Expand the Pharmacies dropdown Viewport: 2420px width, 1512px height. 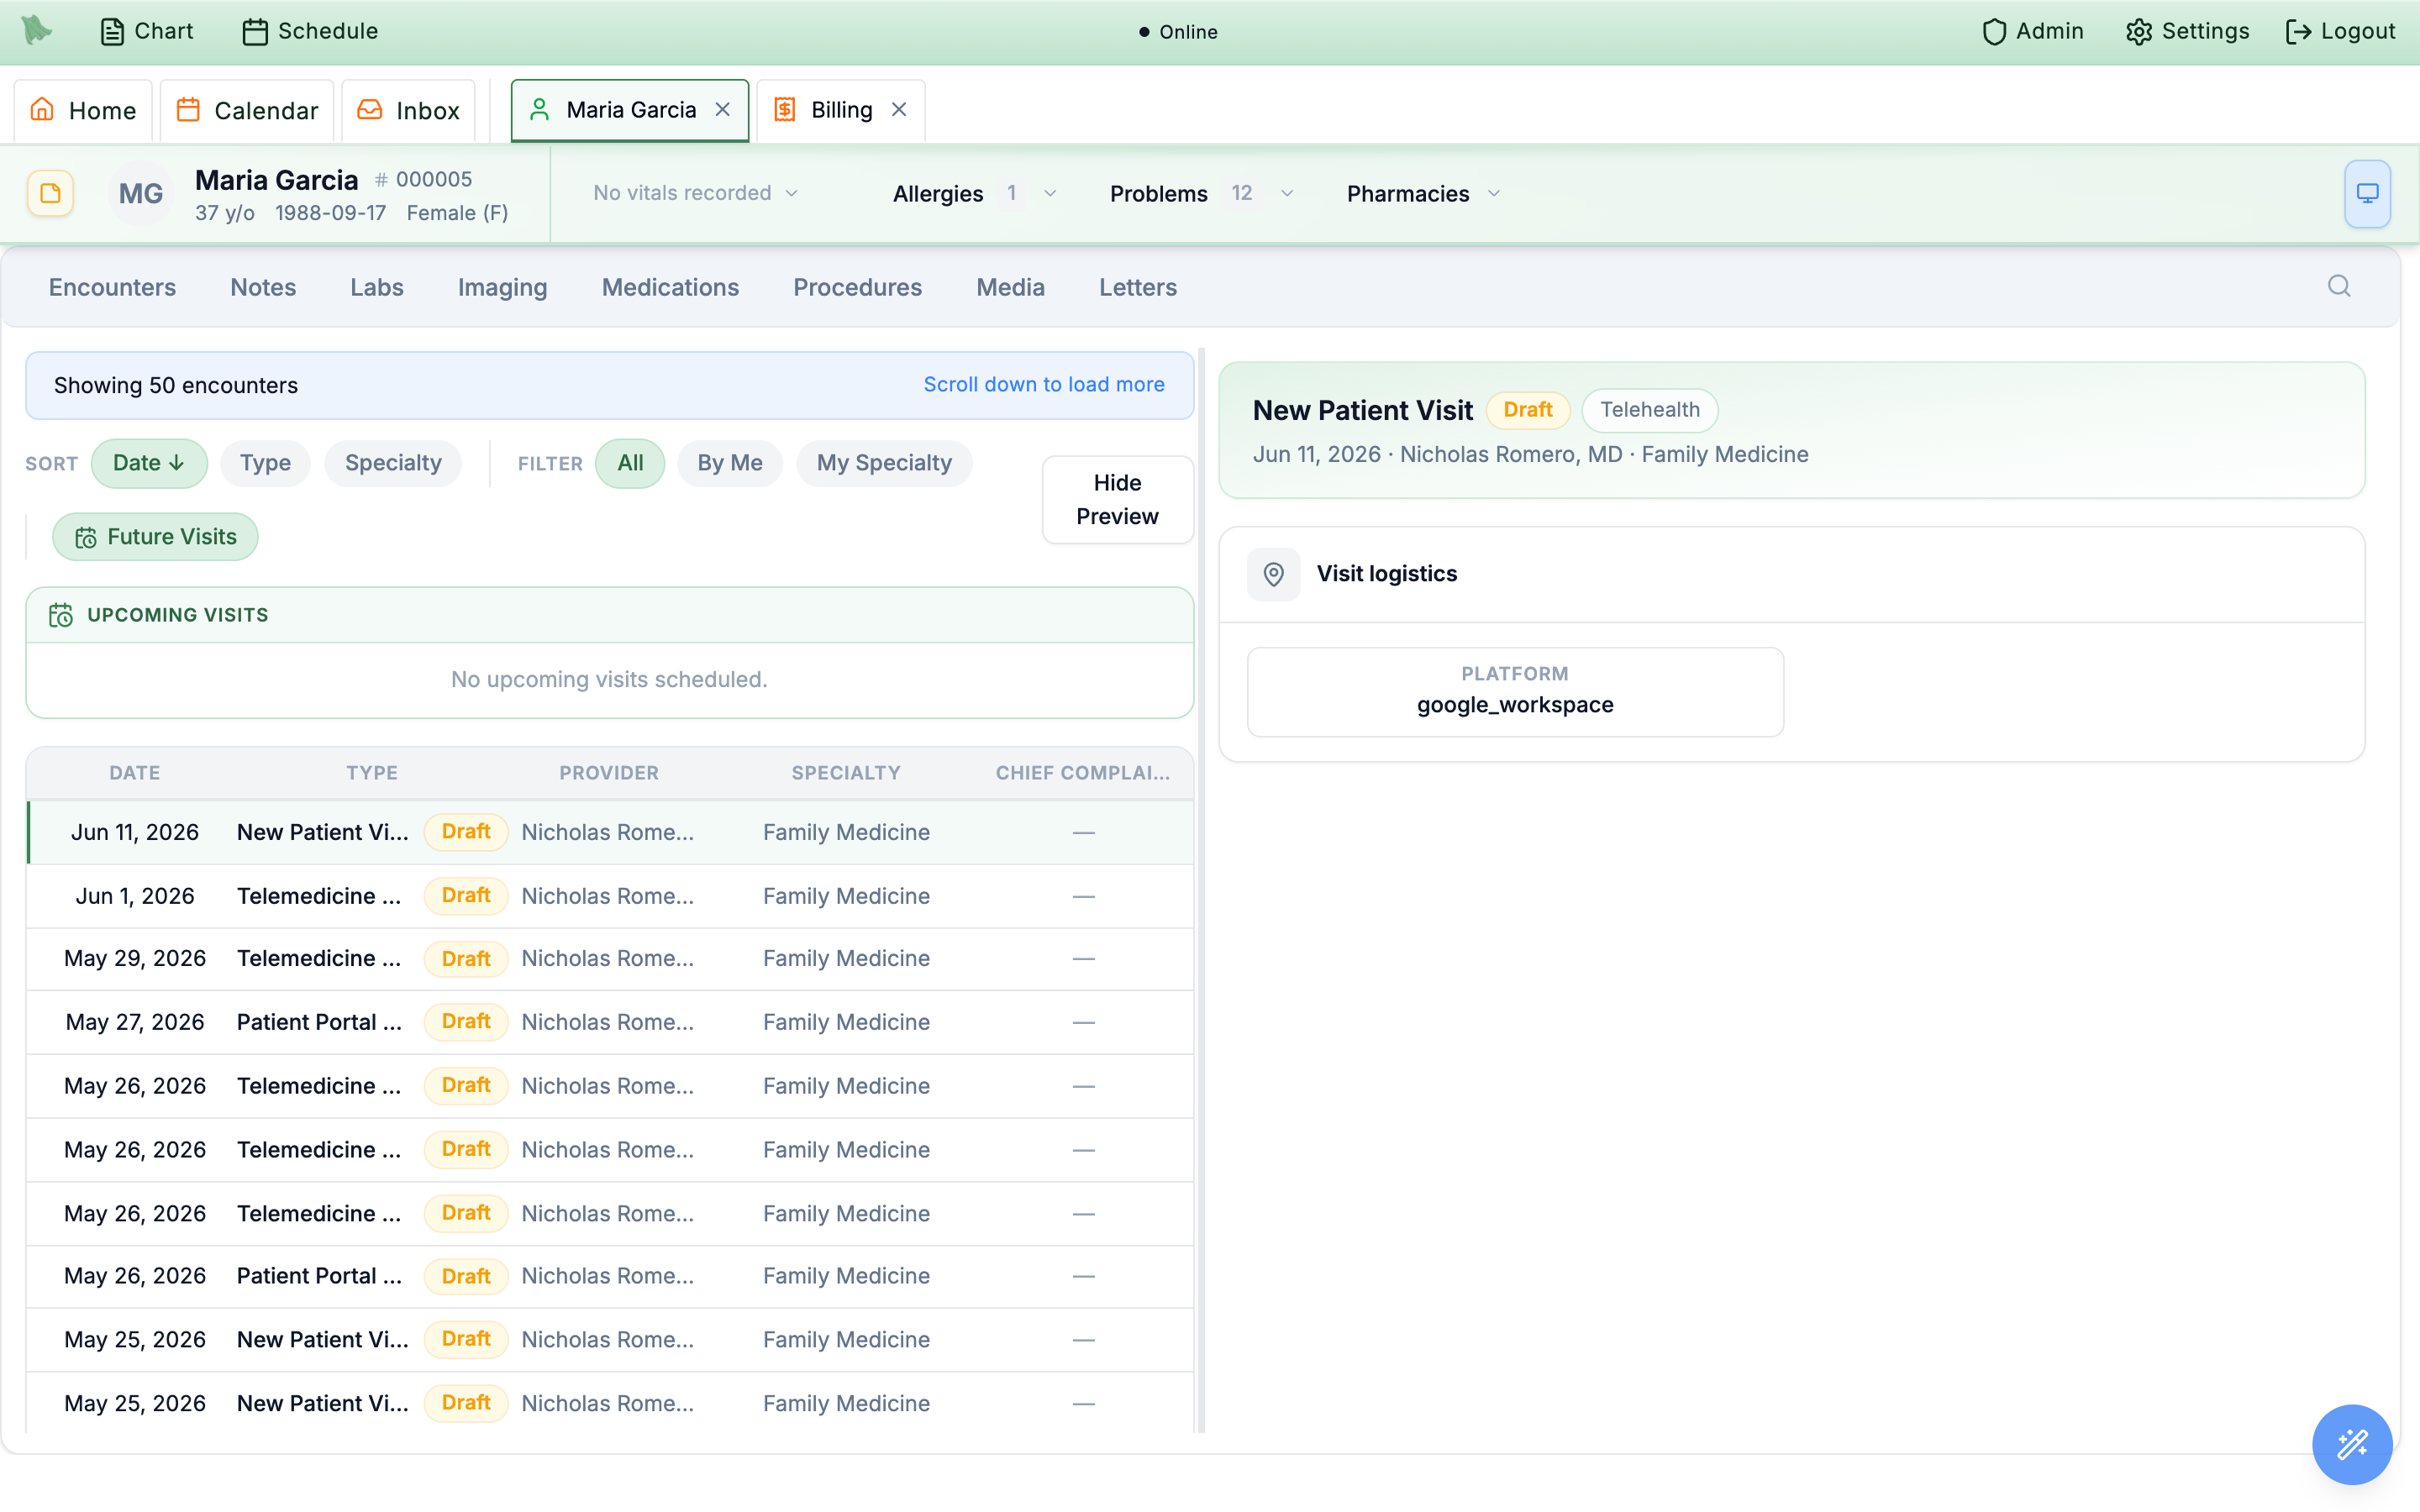tap(1424, 193)
